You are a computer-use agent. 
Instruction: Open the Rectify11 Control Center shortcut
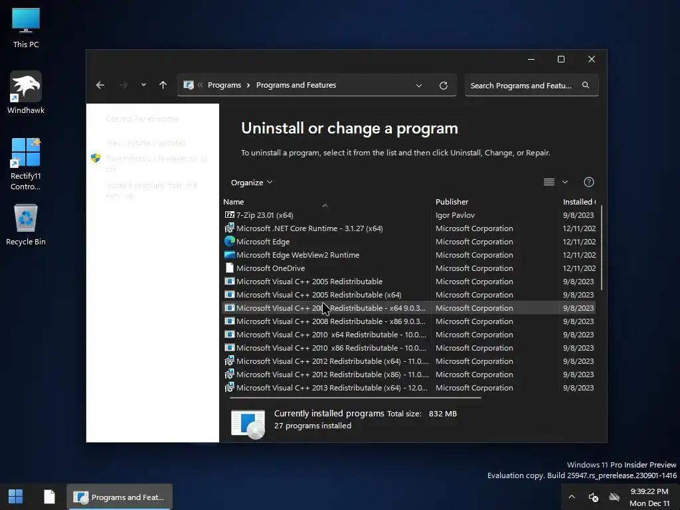tap(26, 164)
